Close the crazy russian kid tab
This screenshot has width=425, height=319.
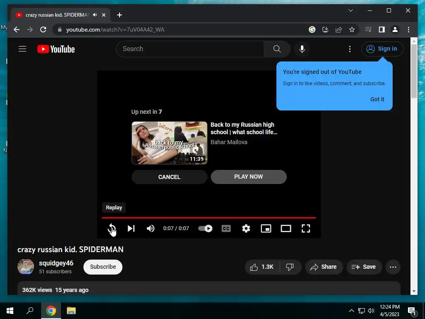[x=103, y=15]
